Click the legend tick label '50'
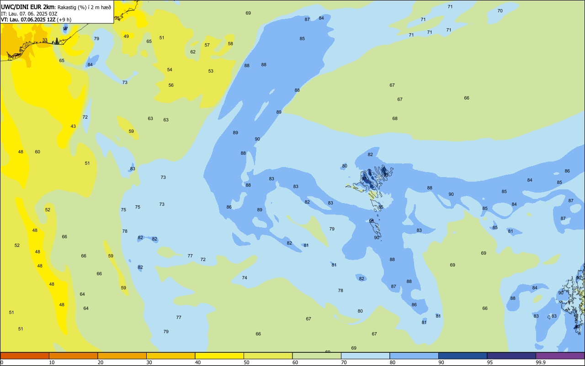The height and width of the screenshot is (366, 585). 246,362
